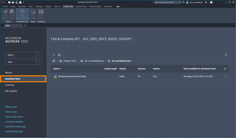
Task: Open the What's new link
Action: pyautogui.click(x=11, y=107)
